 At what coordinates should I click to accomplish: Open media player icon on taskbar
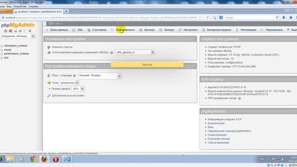coord(21,159)
